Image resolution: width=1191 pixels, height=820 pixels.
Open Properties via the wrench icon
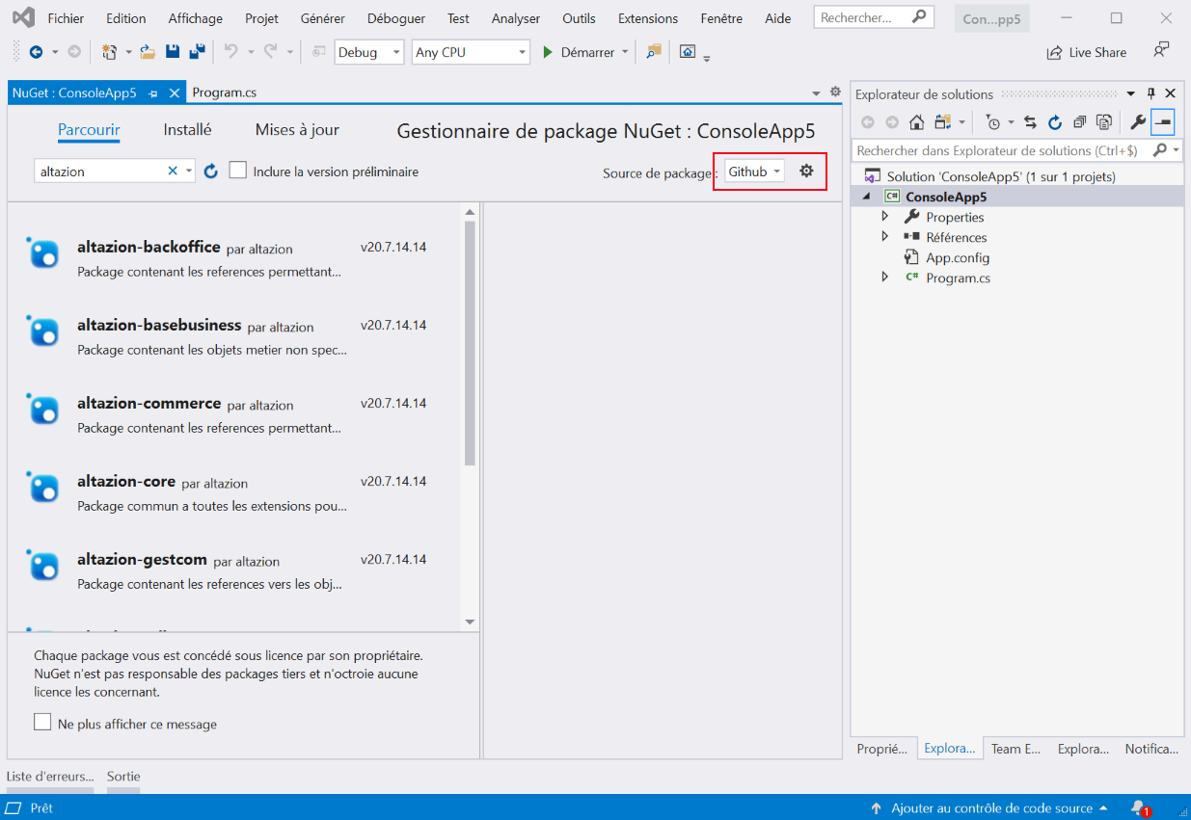tap(1138, 121)
